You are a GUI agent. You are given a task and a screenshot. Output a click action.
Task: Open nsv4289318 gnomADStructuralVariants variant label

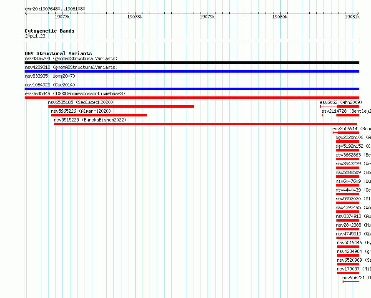pos(71,67)
